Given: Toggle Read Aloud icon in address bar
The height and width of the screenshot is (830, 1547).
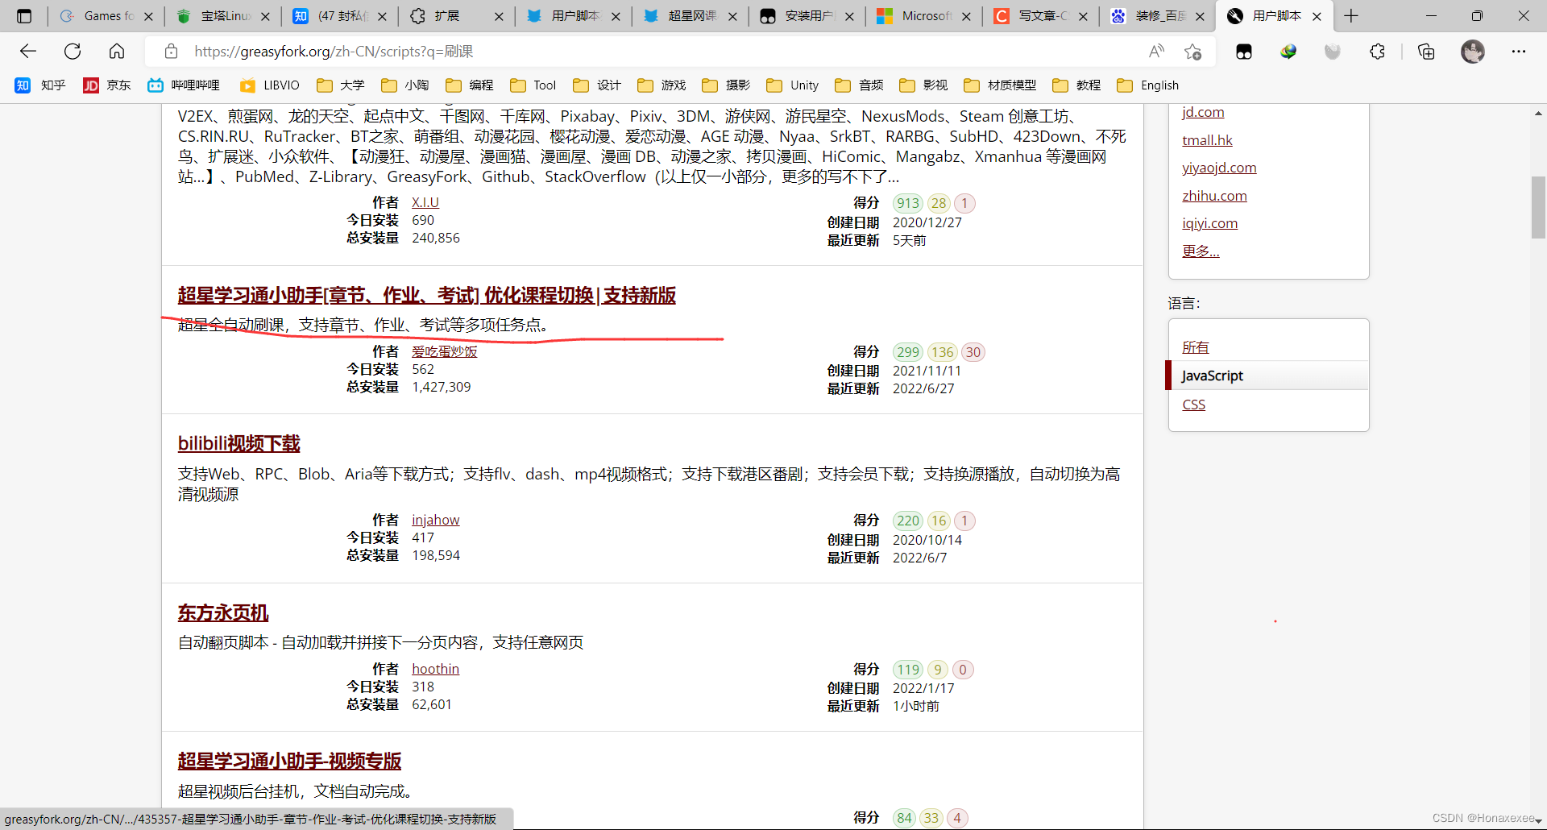Looking at the screenshot, I should [x=1156, y=52].
